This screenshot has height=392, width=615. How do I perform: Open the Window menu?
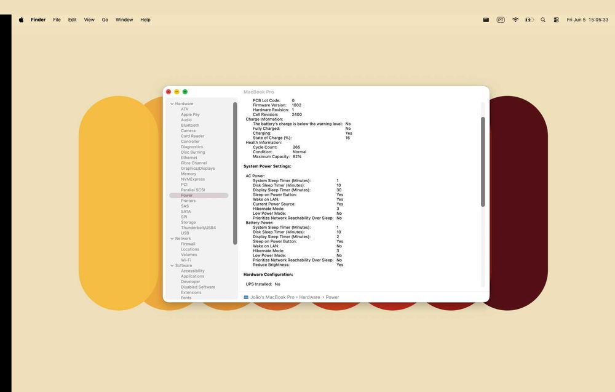[x=124, y=20]
